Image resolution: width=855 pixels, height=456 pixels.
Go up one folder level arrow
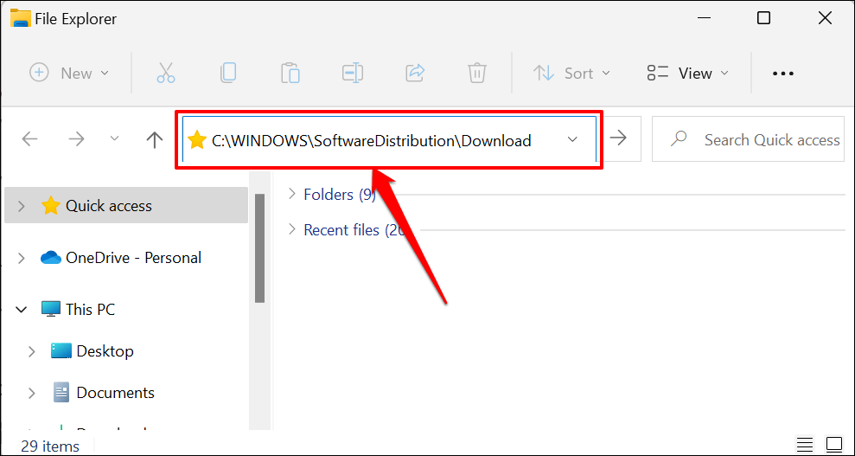click(x=155, y=139)
